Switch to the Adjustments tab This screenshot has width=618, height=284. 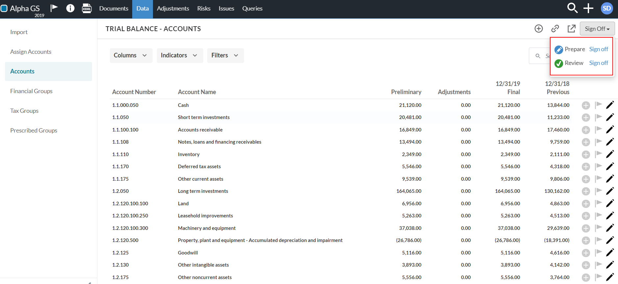click(173, 9)
